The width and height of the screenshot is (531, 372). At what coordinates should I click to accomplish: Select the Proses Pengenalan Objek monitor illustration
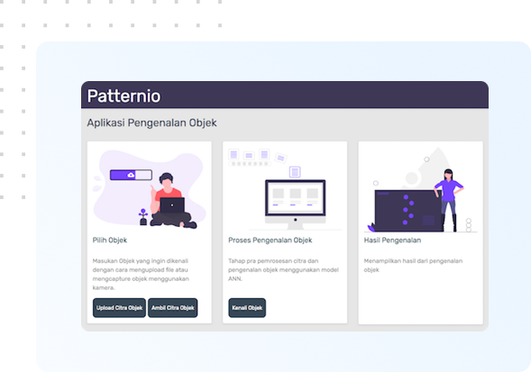click(285, 189)
